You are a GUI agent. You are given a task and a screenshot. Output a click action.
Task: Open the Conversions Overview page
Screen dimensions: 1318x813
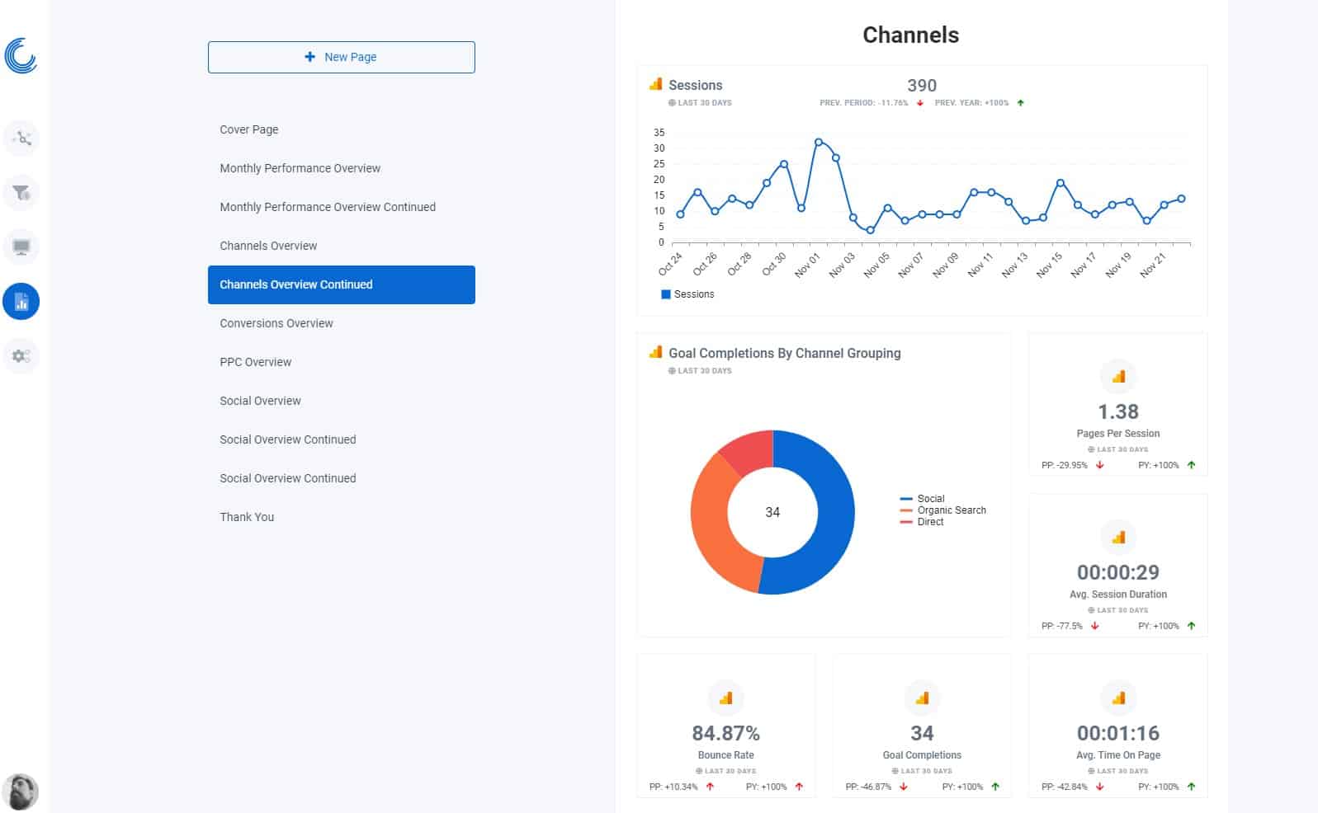[276, 323]
